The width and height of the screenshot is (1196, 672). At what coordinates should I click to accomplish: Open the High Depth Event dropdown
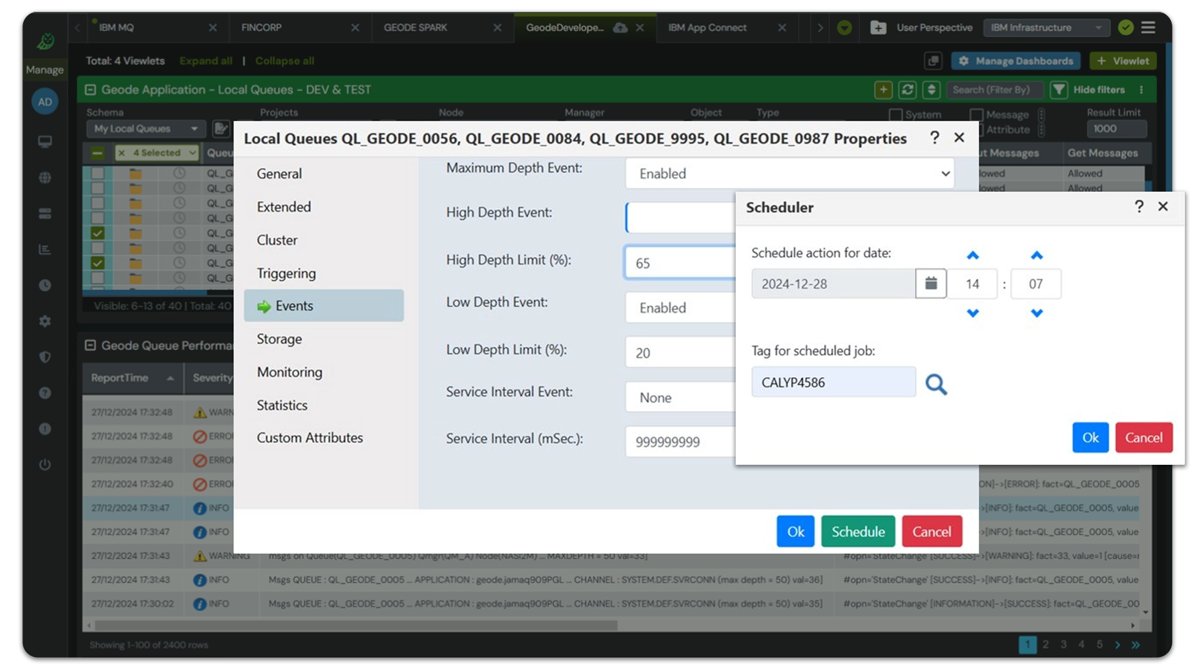[x=680, y=217]
